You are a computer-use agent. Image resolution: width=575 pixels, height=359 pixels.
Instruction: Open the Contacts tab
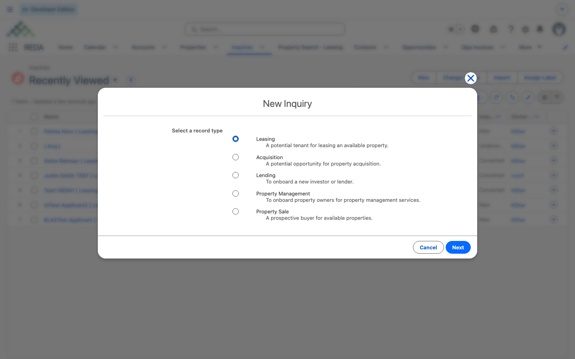365,47
